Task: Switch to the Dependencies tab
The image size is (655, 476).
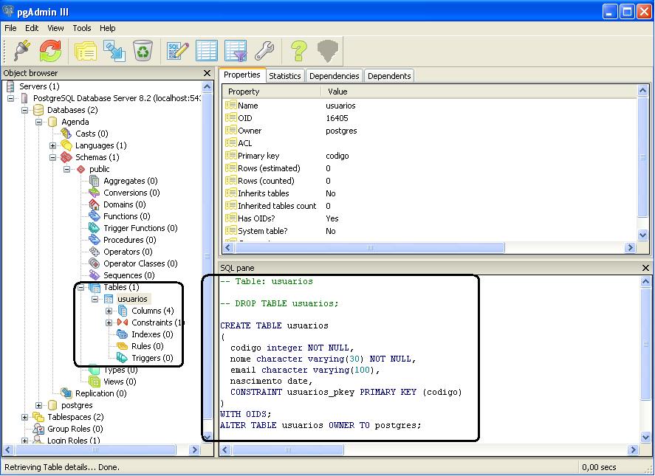Action: [x=335, y=75]
